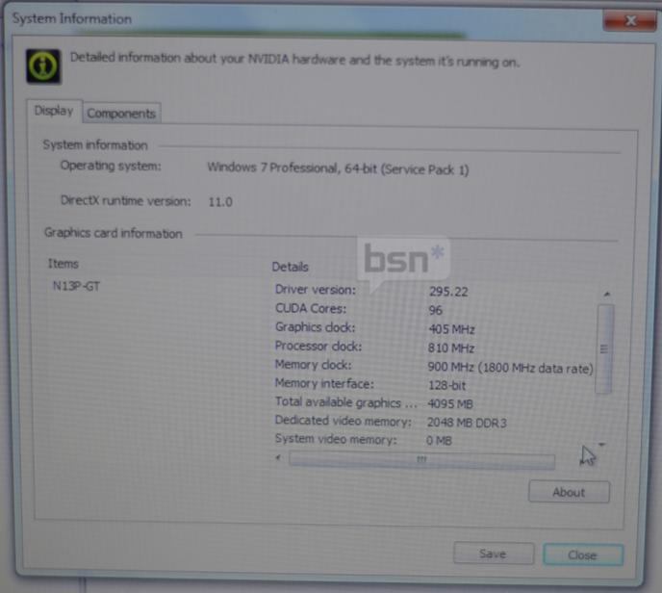This screenshot has width=662, height=593.
Task: Click the Details column header
Action: [x=290, y=267]
